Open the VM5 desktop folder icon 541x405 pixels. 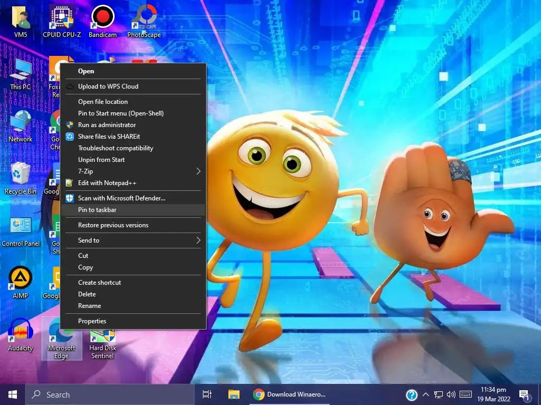(x=21, y=22)
